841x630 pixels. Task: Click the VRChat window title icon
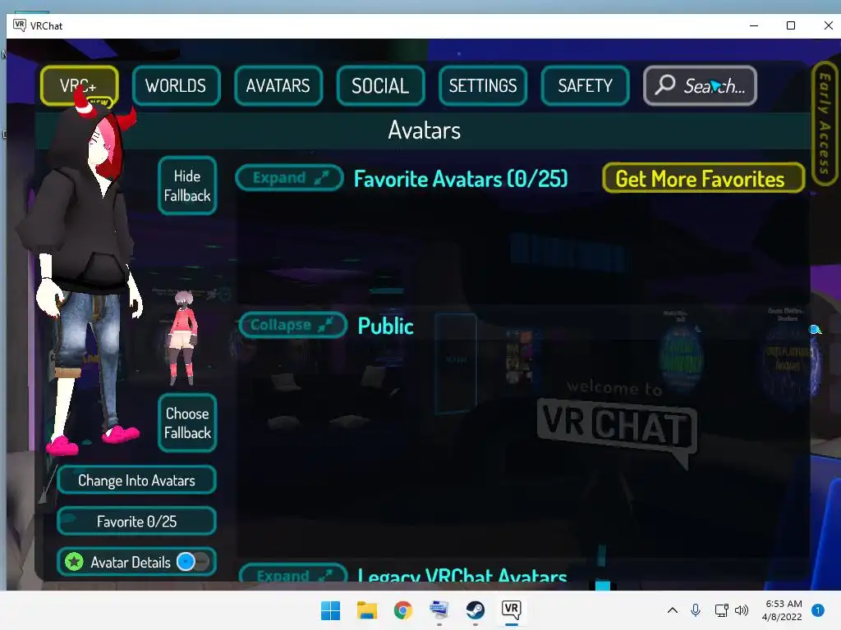click(x=20, y=25)
